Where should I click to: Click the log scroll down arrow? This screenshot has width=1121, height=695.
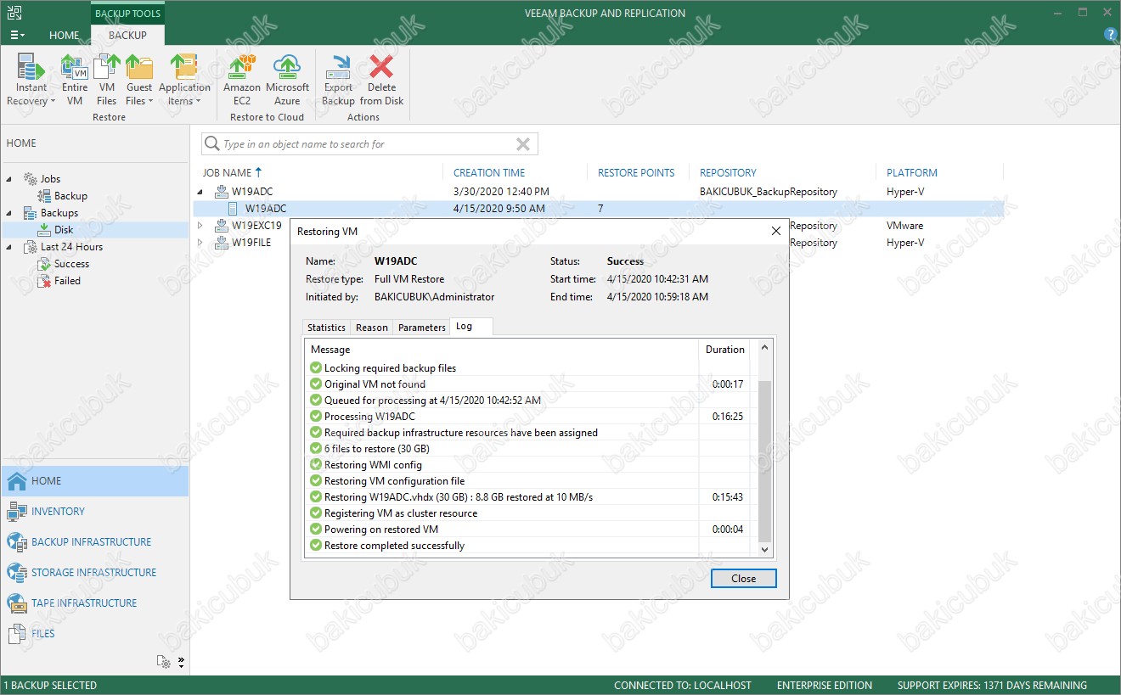tap(764, 550)
